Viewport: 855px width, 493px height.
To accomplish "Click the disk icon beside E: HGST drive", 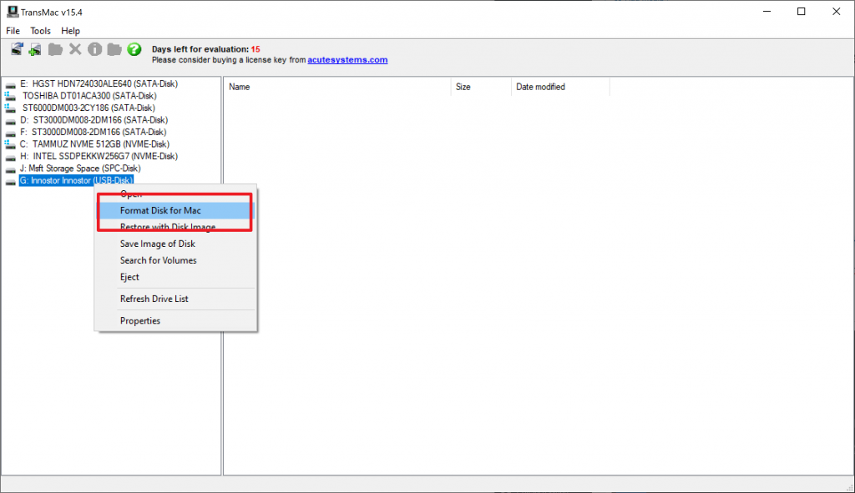I will 10,84.
